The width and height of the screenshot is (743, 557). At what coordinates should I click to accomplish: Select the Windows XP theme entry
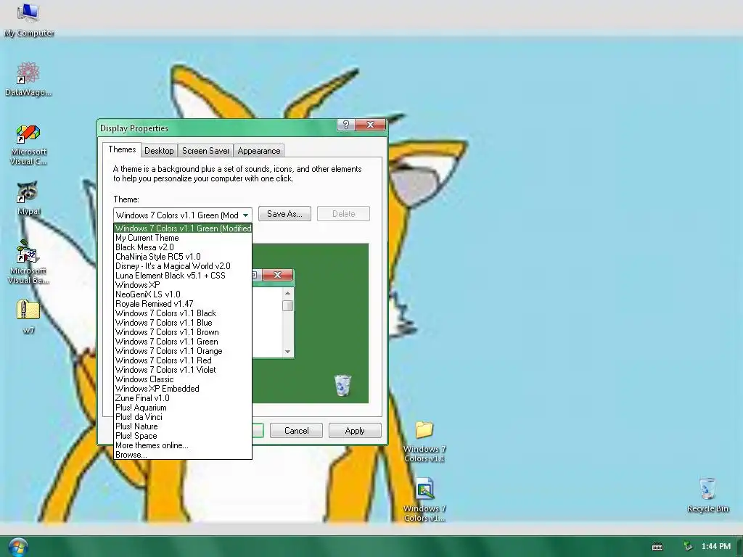(x=183, y=285)
